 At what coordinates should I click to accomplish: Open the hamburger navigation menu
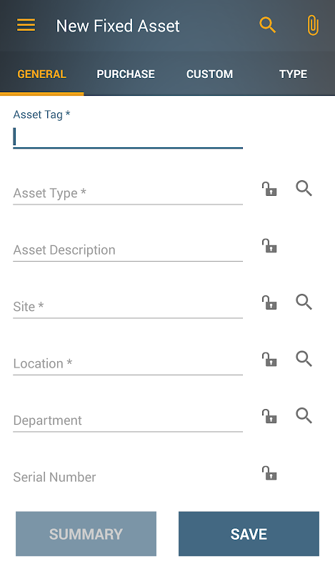click(26, 25)
